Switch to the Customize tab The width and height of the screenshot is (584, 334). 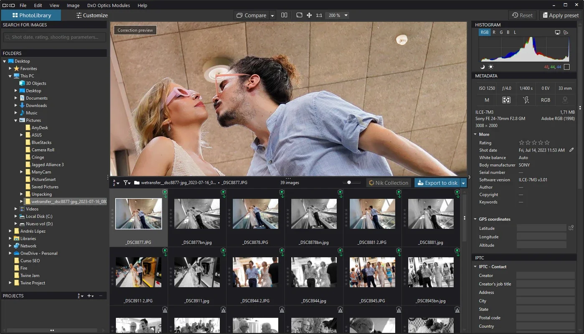(x=92, y=15)
